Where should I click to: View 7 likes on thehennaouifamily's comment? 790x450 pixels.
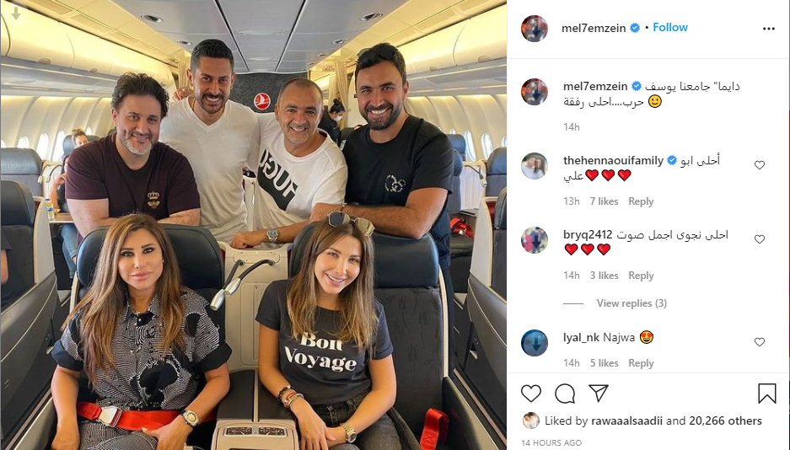point(604,201)
